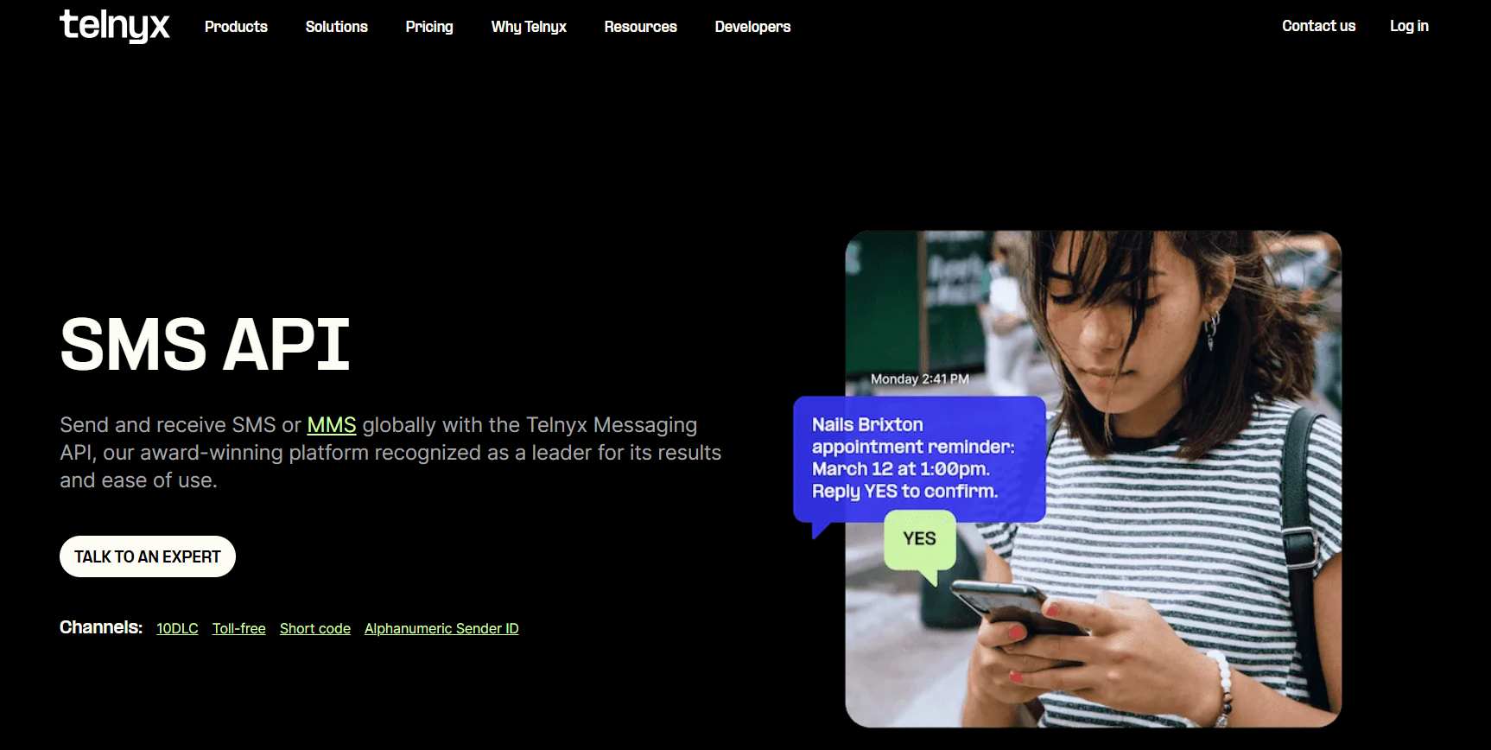
Task: Click the green YES reply bubble
Action: tap(920, 540)
